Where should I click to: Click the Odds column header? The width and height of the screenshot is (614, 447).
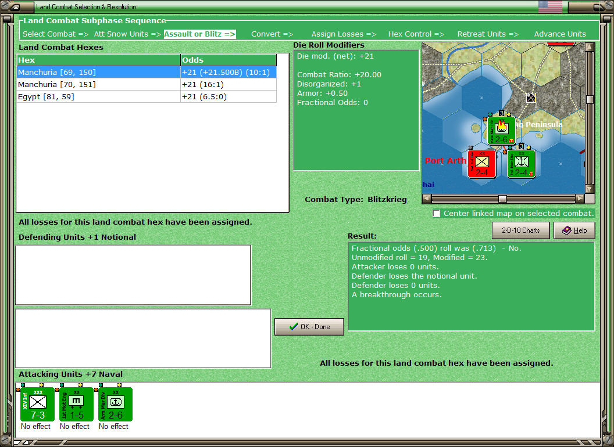(229, 60)
